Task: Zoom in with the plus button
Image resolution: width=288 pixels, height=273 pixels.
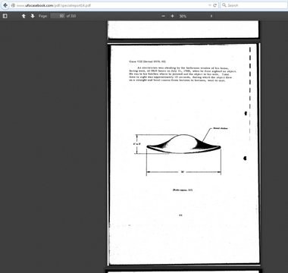Action: pyautogui.click(x=172, y=16)
